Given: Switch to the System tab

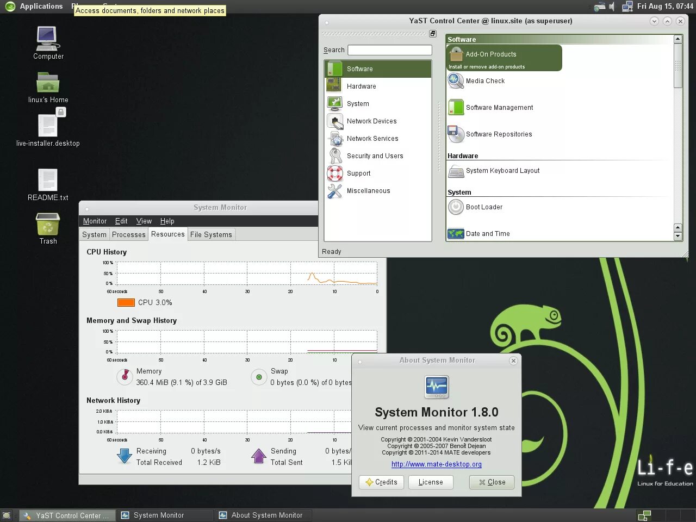Looking at the screenshot, I should point(94,235).
